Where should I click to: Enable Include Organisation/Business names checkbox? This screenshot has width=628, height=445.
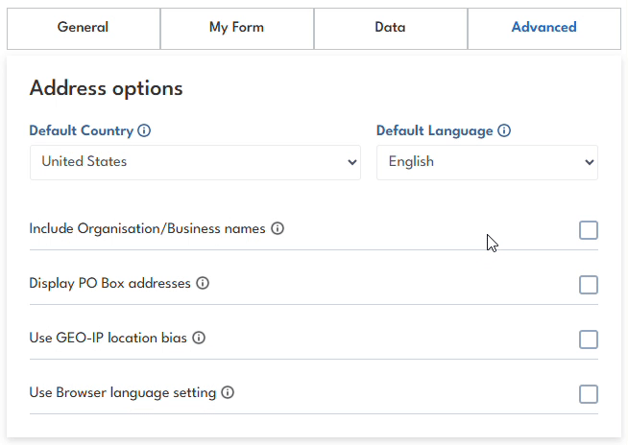coord(589,230)
